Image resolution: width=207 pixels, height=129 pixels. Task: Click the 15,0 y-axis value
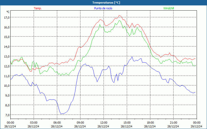(x=6, y=37)
